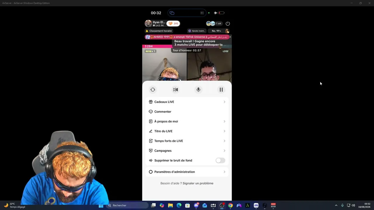Open Campagnes
This screenshot has width=374, height=210.
(x=187, y=151)
